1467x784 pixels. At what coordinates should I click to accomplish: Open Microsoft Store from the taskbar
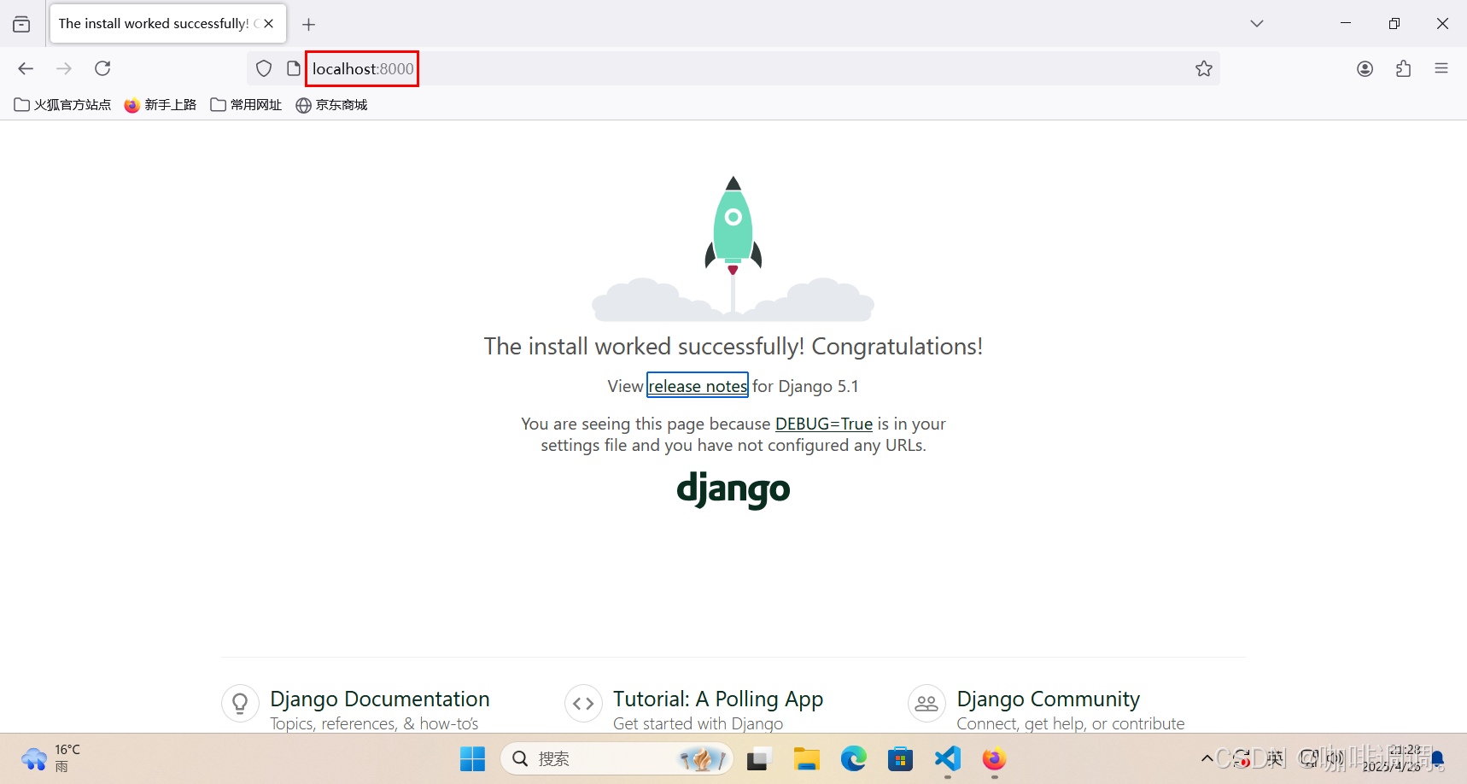point(900,758)
